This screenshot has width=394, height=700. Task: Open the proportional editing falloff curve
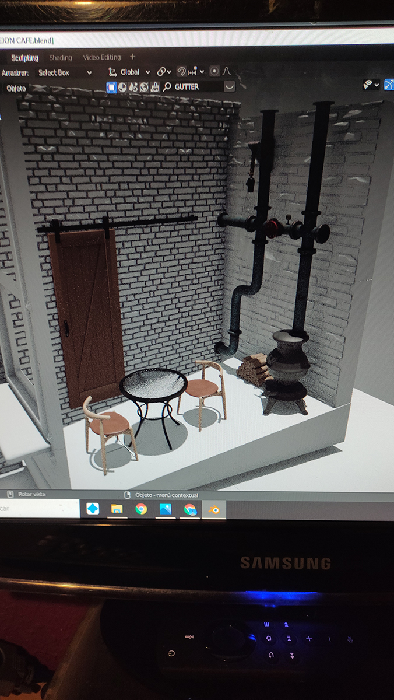click(x=227, y=71)
